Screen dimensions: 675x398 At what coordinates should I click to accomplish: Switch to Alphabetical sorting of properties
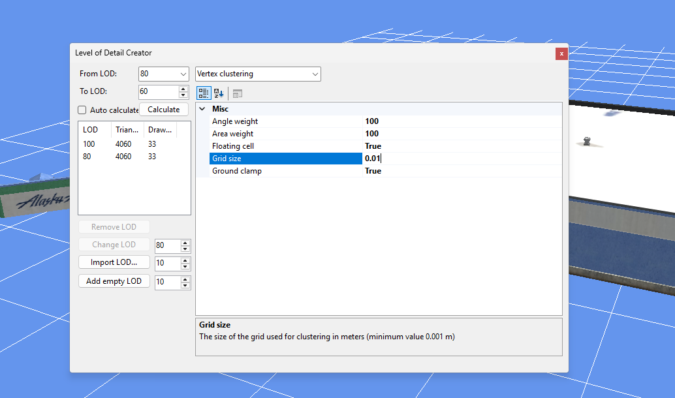[219, 93]
